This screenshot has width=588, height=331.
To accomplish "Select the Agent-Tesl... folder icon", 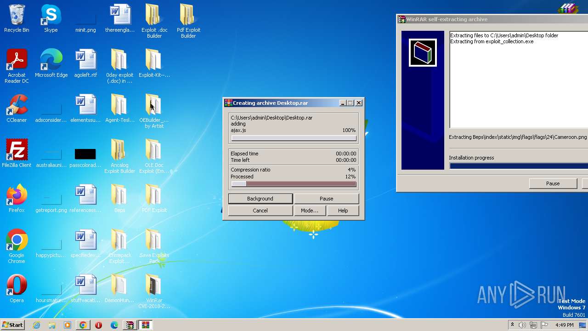I will [x=119, y=109].
